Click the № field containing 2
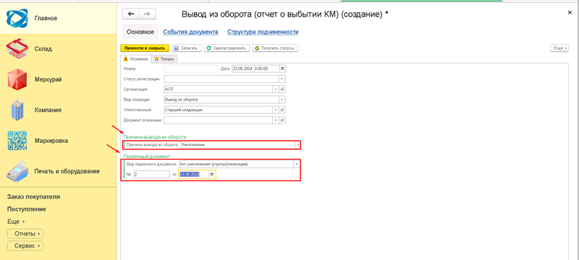The image size is (579, 260). [x=152, y=175]
